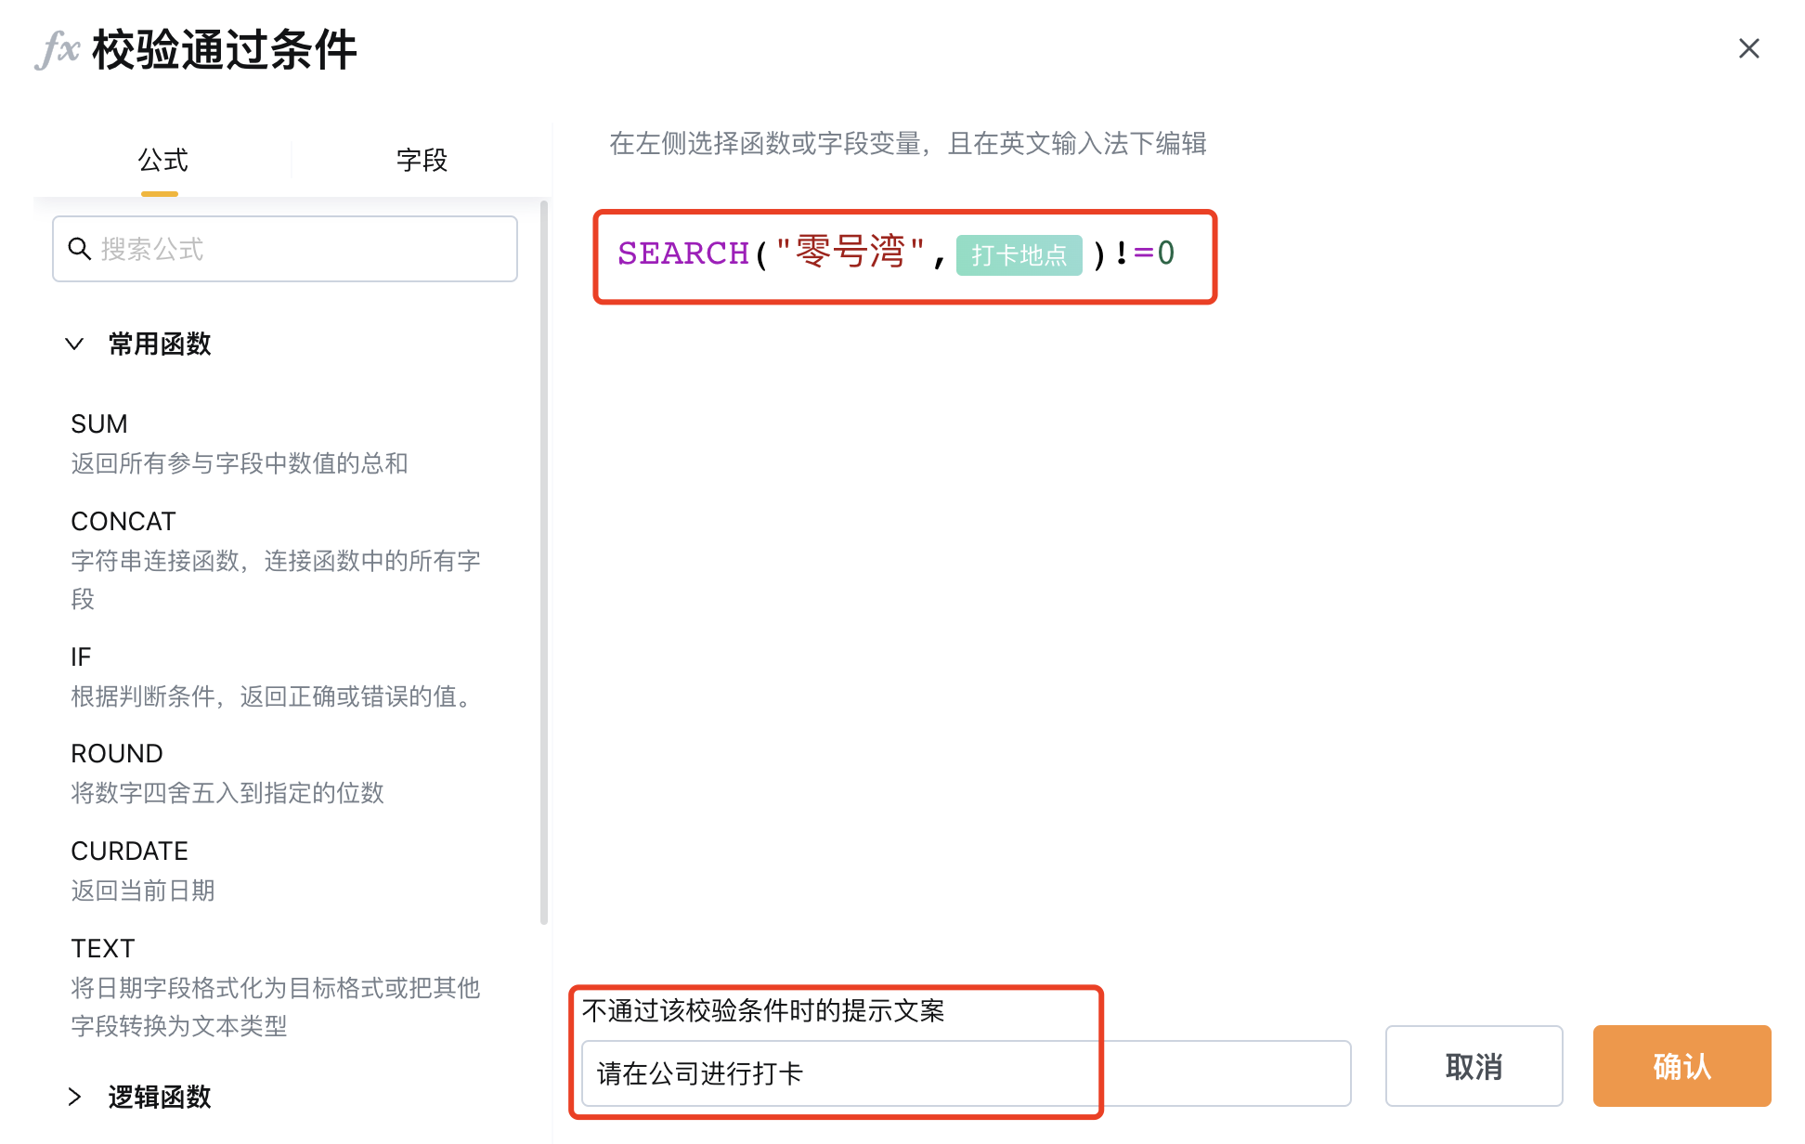1805x1144 pixels.
Task: Click the failure prompt text input
Action: [x=966, y=1073]
